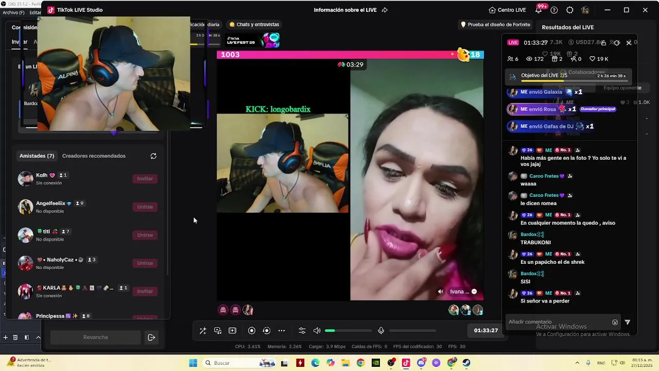
Task: Open Steam from the taskbar
Action: pos(466,363)
